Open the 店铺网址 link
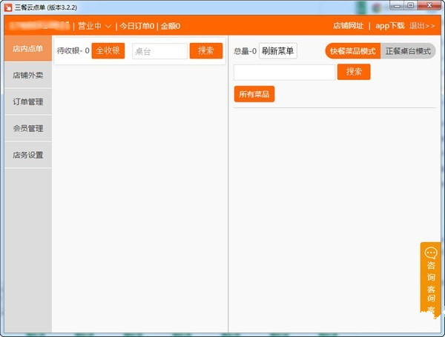Screen dimensions: 445x337 point(349,26)
